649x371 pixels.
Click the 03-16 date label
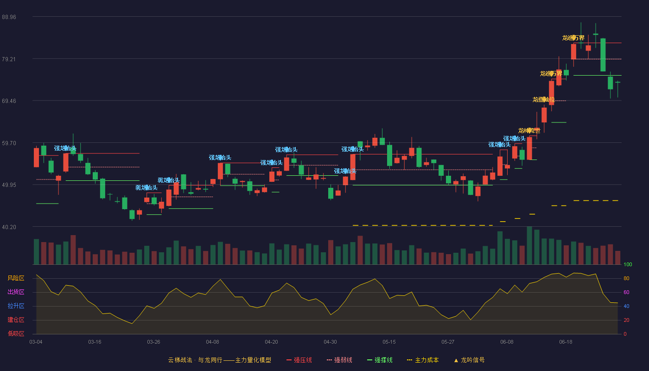tap(95, 342)
